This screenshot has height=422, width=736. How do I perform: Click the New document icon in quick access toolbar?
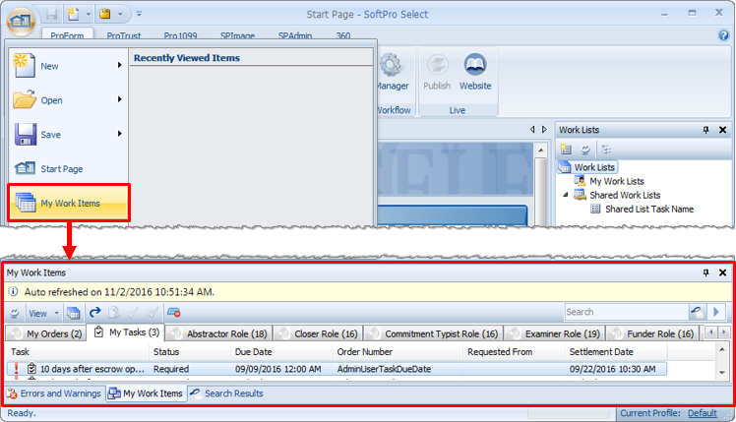[x=73, y=14]
